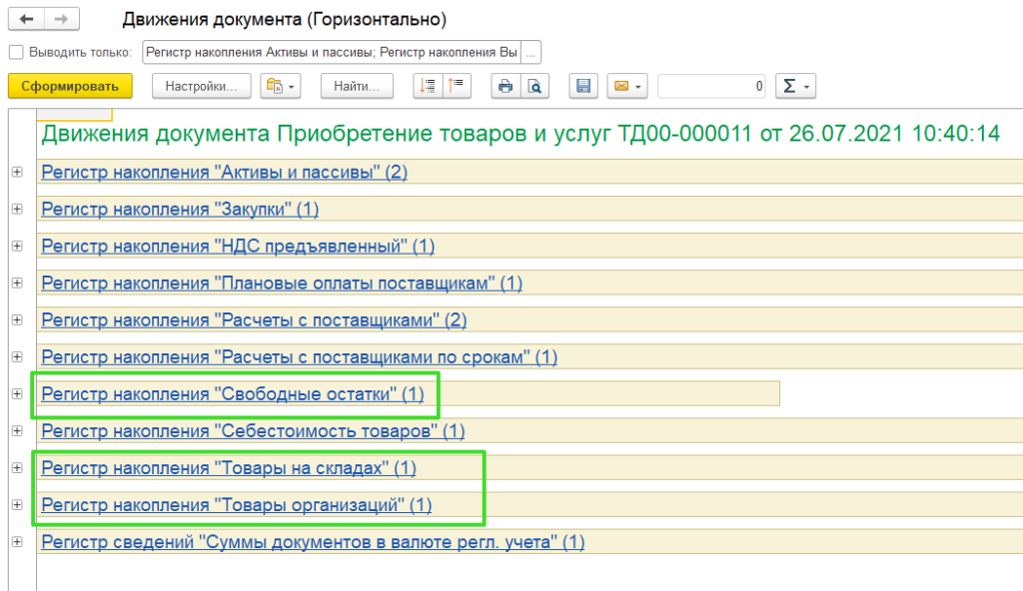Viewport: 1023px width, 591px height.
Task: Print the report with the printer icon
Action: (506, 86)
